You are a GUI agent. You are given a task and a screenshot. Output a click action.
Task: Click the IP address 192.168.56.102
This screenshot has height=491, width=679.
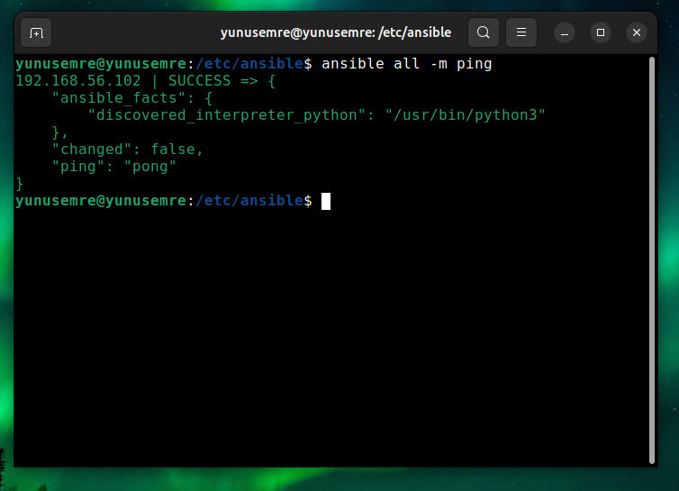click(78, 81)
